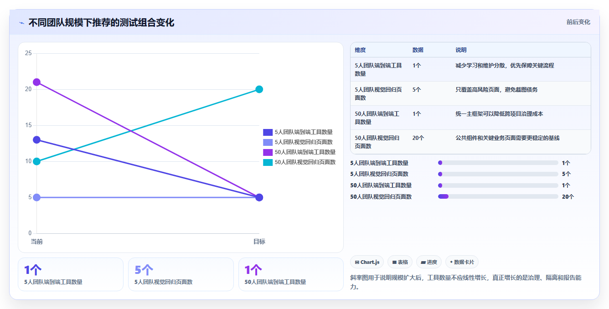Click the cyan data point at value 10
The height and width of the screenshot is (309, 609).
point(36,161)
